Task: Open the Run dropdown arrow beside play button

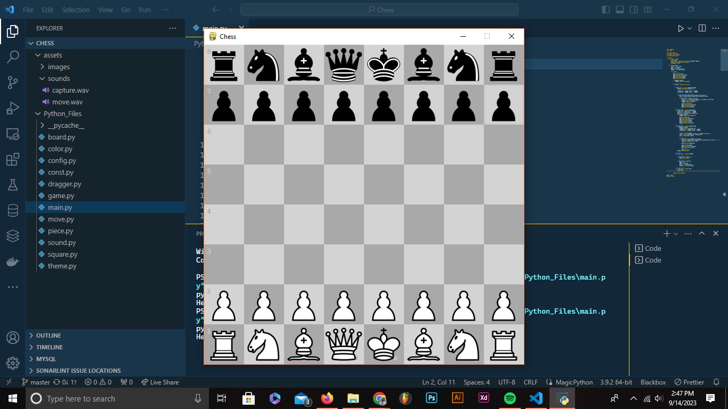Action: [x=690, y=28]
